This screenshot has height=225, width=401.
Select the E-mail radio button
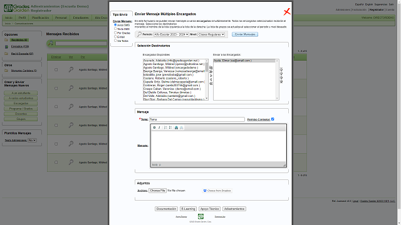(115, 36)
